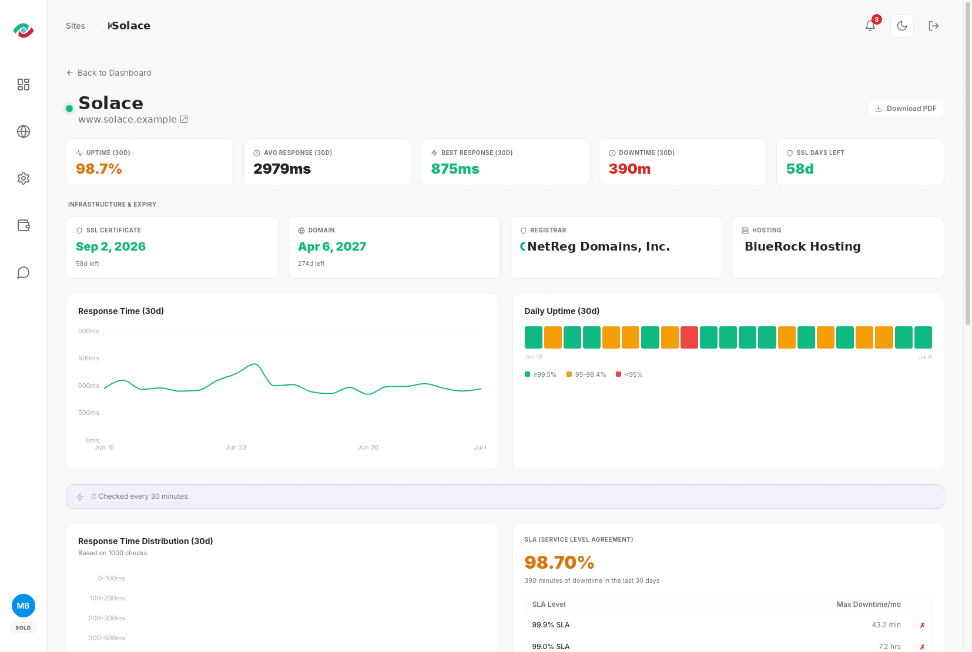Image resolution: width=972 pixels, height=652 pixels.
Task: Click the app logo at top left
Action: click(x=24, y=30)
